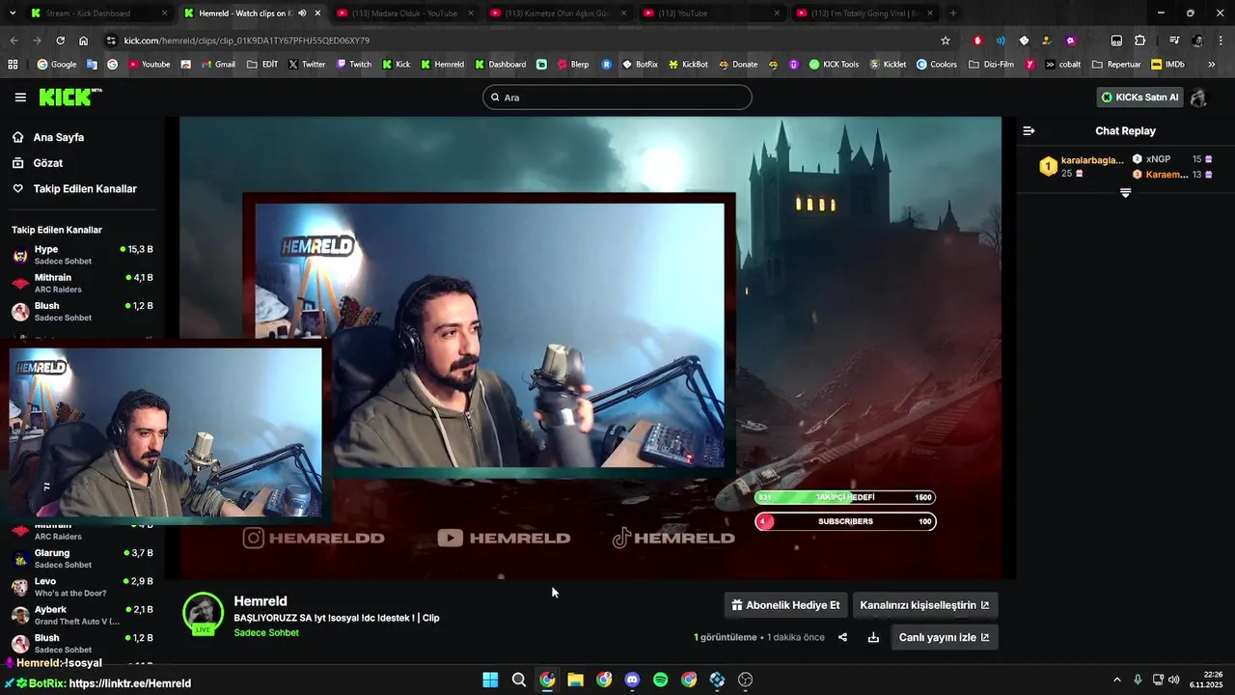Switch to the Stream - Kick Dashboard tab

pyautogui.click(x=99, y=14)
